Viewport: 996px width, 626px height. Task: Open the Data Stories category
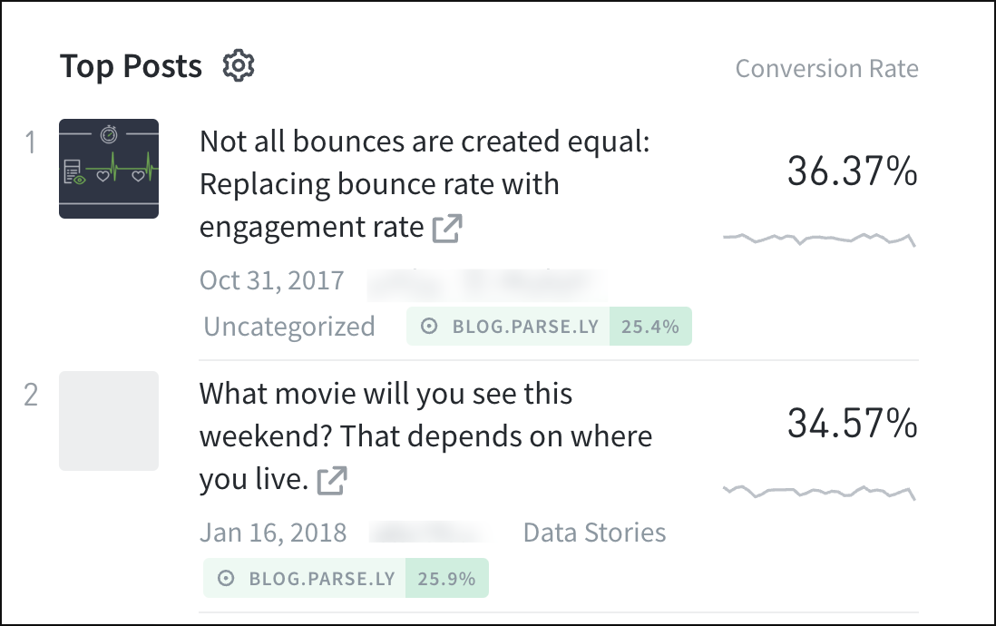click(x=594, y=533)
